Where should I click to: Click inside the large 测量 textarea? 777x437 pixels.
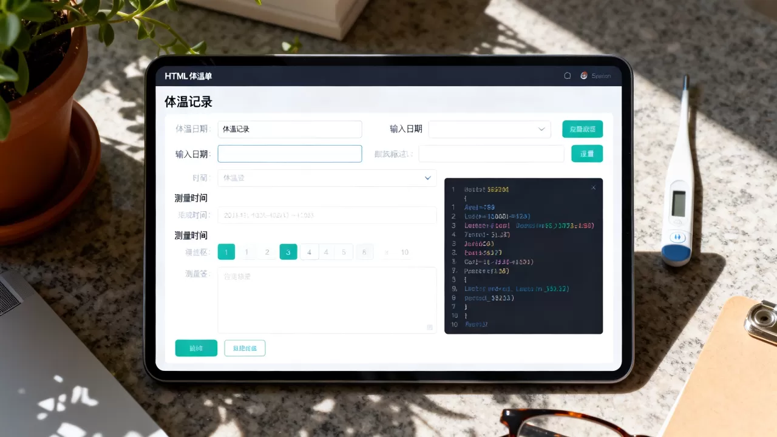click(x=327, y=300)
